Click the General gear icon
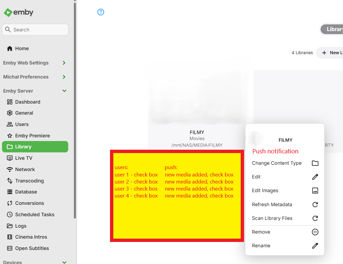Image resolution: width=343 pixels, height=264 pixels. pyautogui.click(x=10, y=113)
